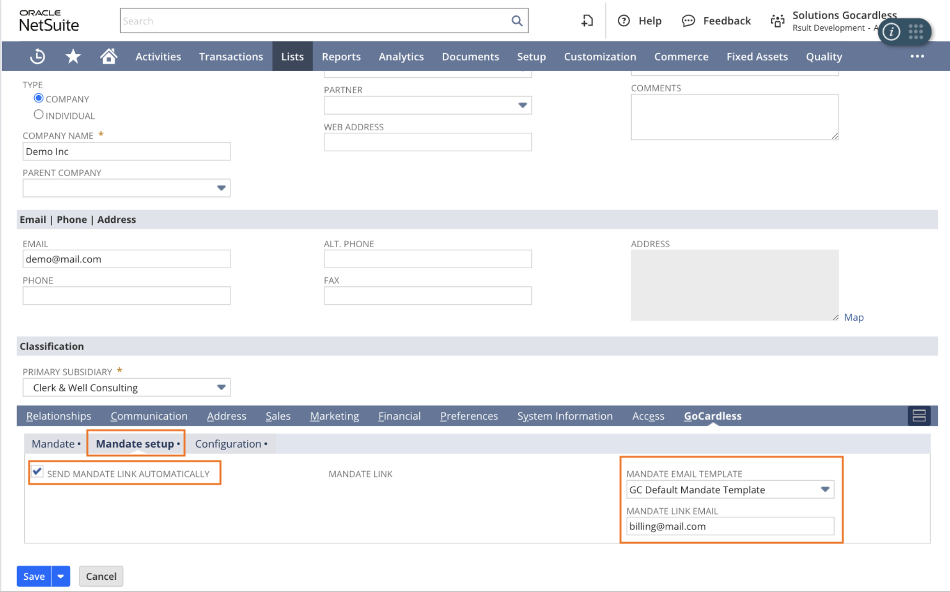Image resolution: width=950 pixels, height=592 pixels.
Task: Open the Mandate setup subtab
Action: pos(138,444)
